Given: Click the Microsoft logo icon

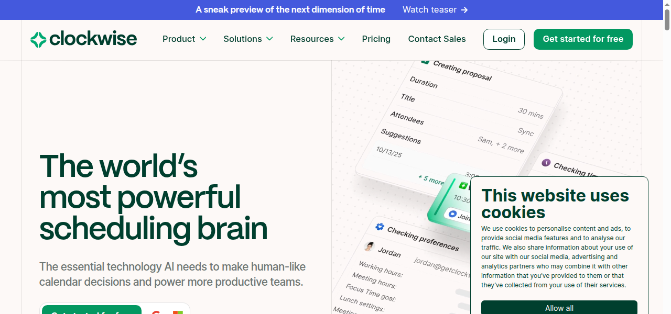Looking at the screenshot, I should [x=178, y=312].
